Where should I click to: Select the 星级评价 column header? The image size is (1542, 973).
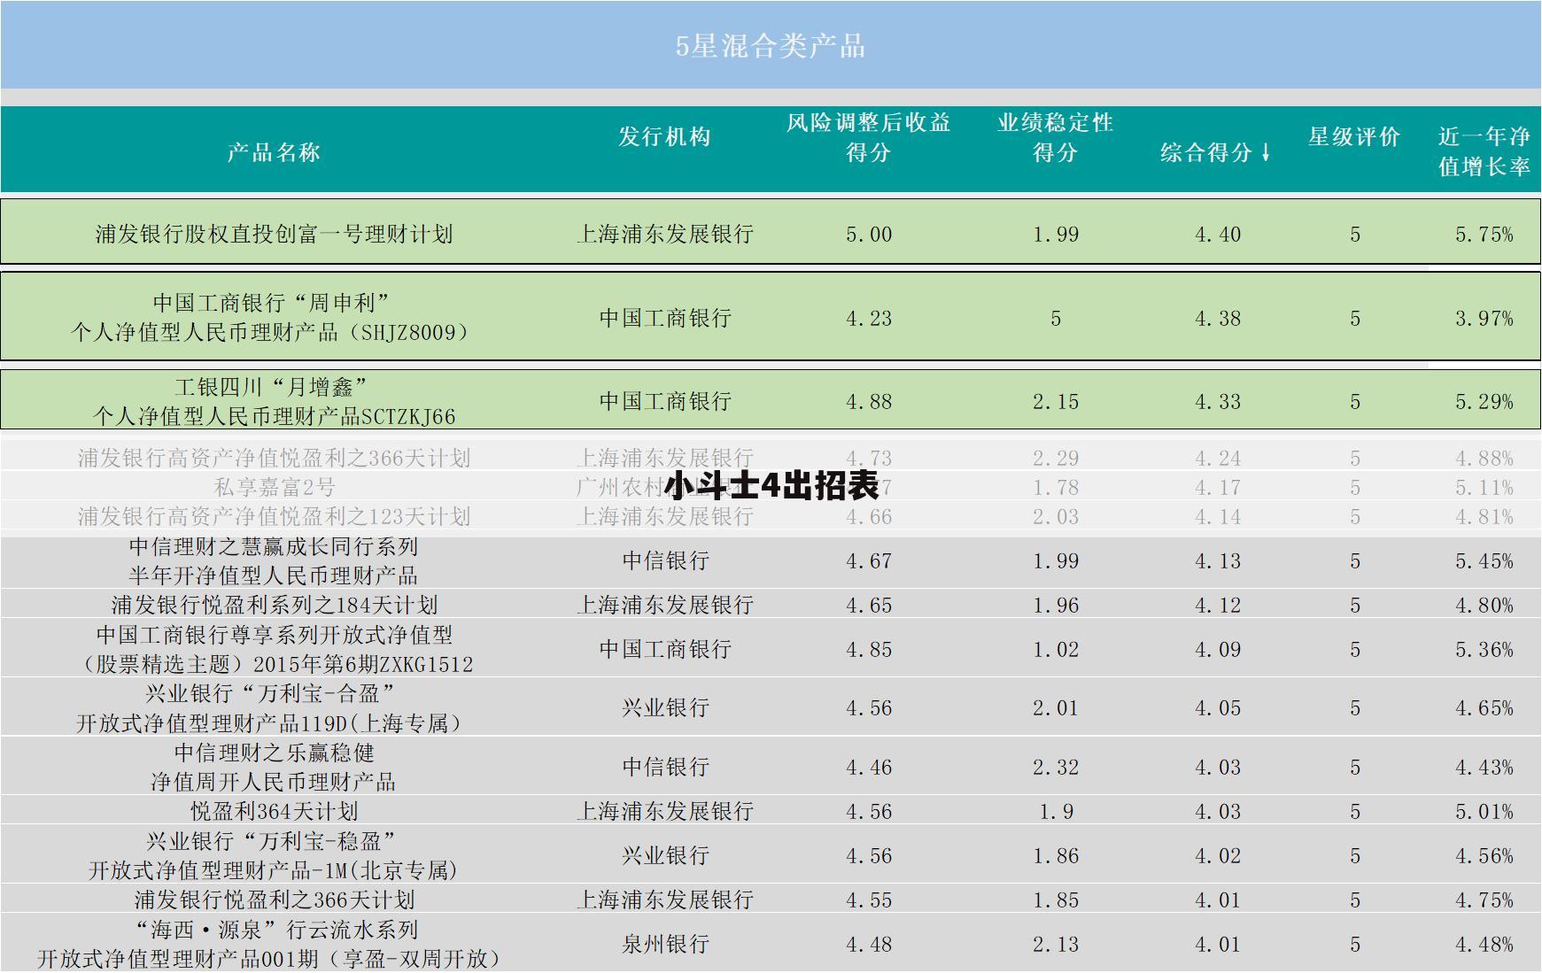pyautogui.click(x=1354, y=136)
